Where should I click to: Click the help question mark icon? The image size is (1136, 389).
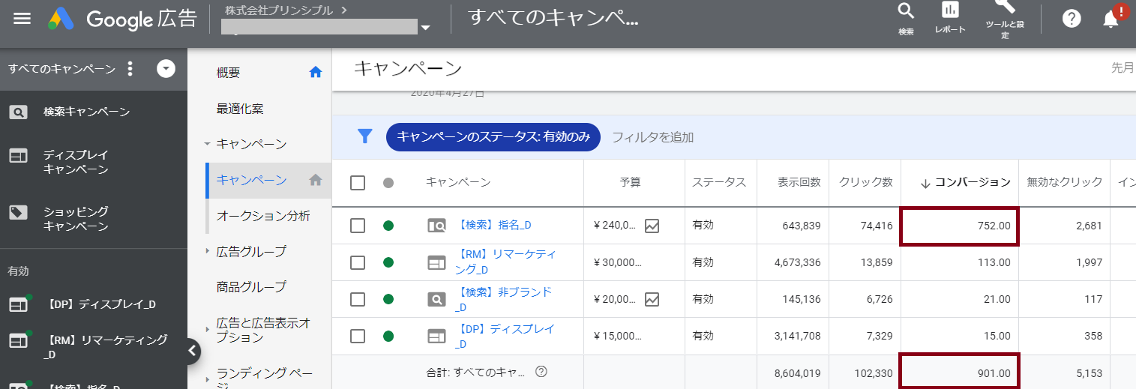[1072, 19]
